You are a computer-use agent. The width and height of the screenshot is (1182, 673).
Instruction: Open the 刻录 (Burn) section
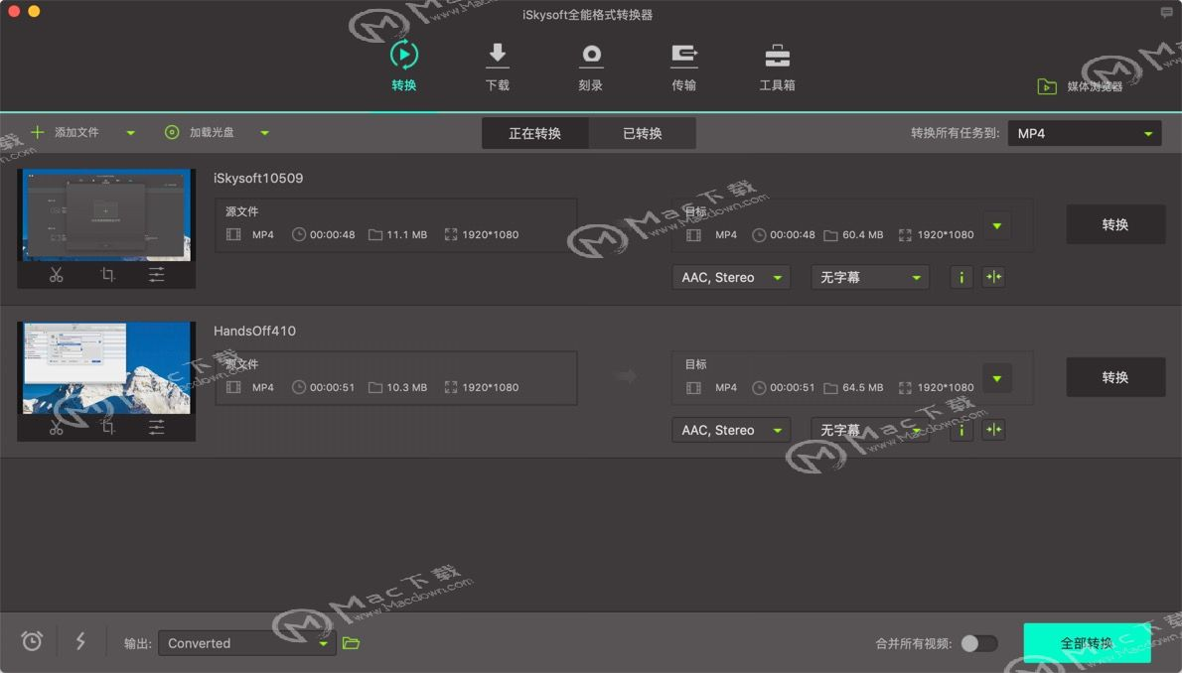pos(591,66)
